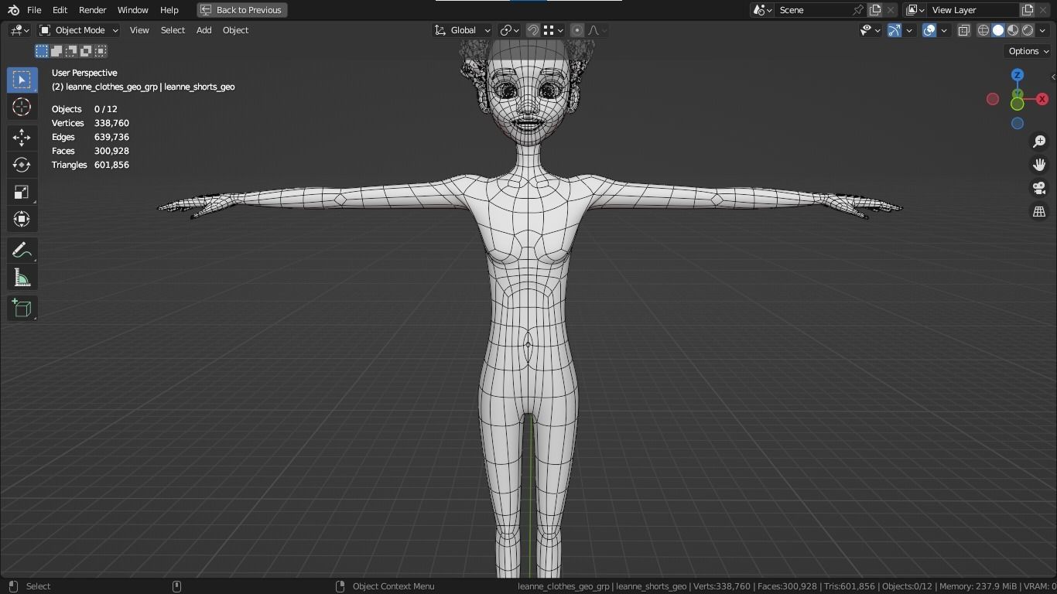The image size is (1057, 594).
Task: Switch to Wireframe shading
Action: 983,30
